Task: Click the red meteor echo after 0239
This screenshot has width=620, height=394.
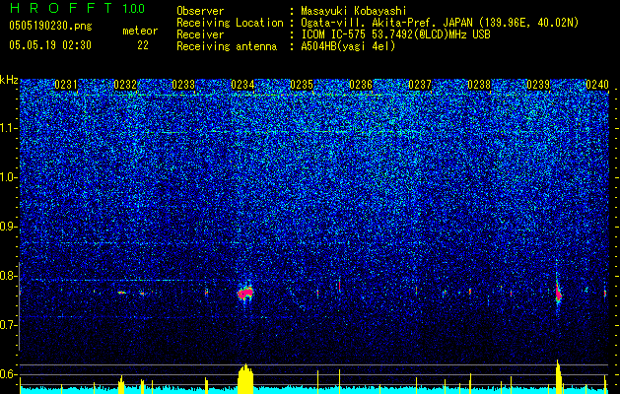Action: [x=558, y=293]
